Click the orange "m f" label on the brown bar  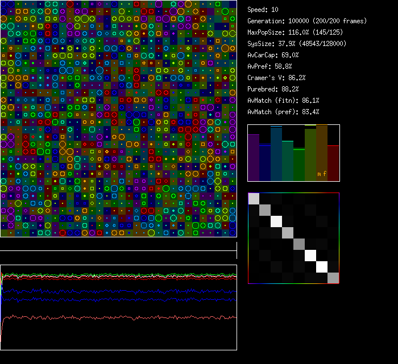click(x=322, y=174)
